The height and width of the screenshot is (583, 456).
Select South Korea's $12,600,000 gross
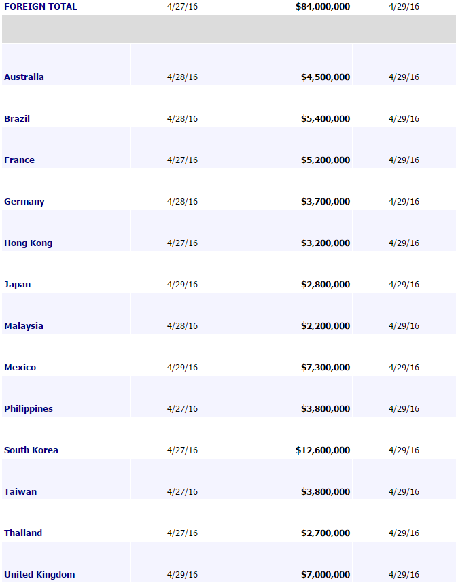tap(323, 450)
